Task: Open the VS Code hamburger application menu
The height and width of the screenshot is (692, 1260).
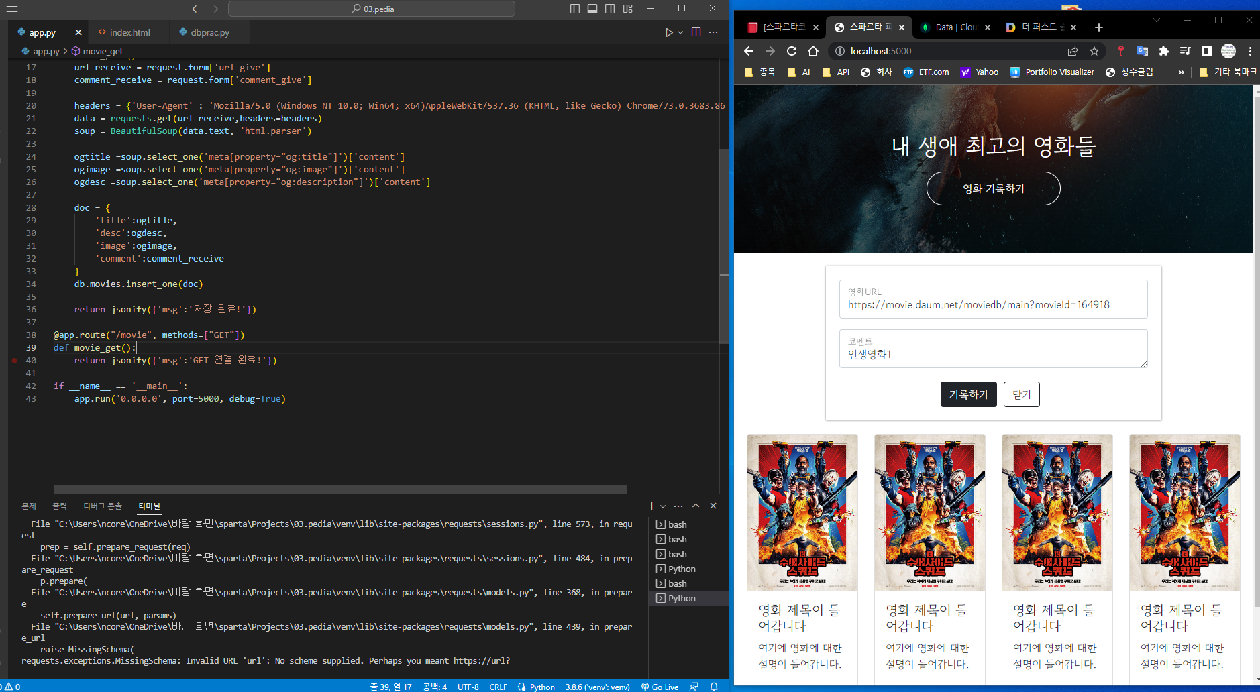Action: [12, 9]
